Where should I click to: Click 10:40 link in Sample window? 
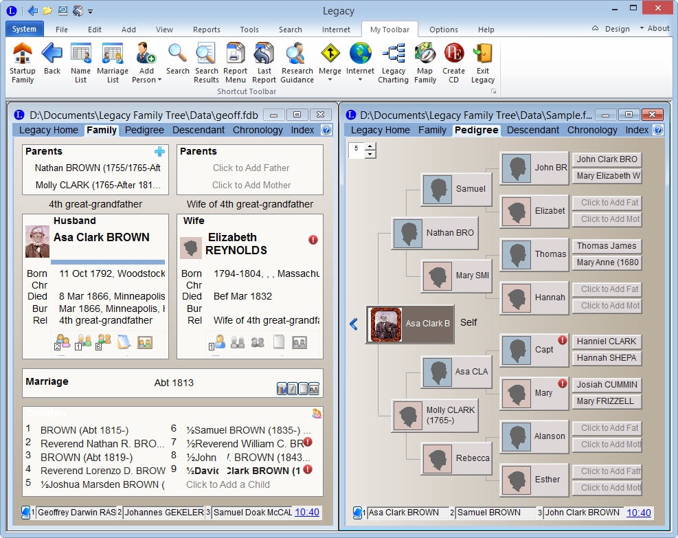pyautogui.click(x=639, y=513)
